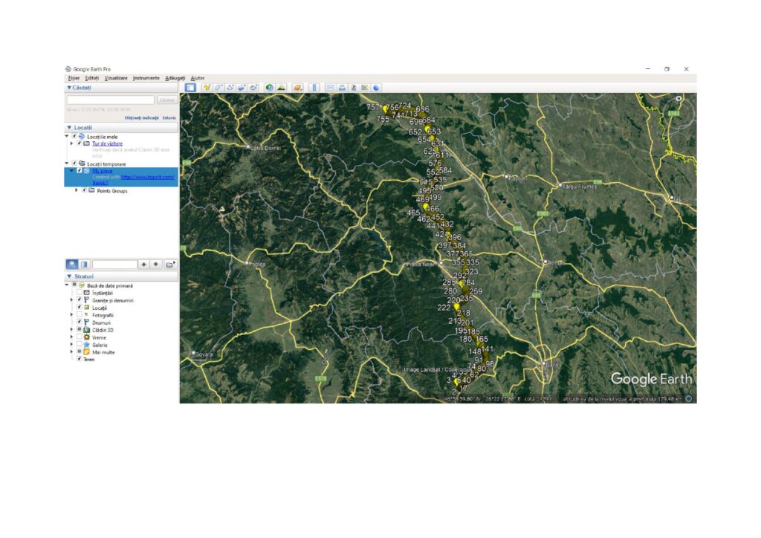Open the Instrumente menu
The image size is (761, 538).
coord(146,78)
